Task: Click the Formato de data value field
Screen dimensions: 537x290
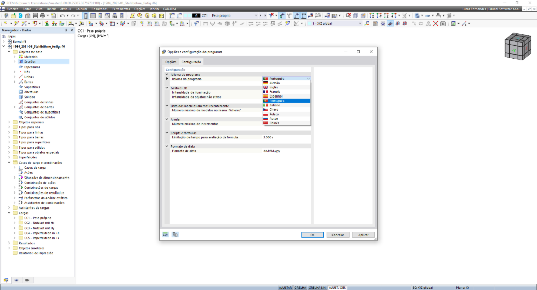Action: (x=287, y=151)
